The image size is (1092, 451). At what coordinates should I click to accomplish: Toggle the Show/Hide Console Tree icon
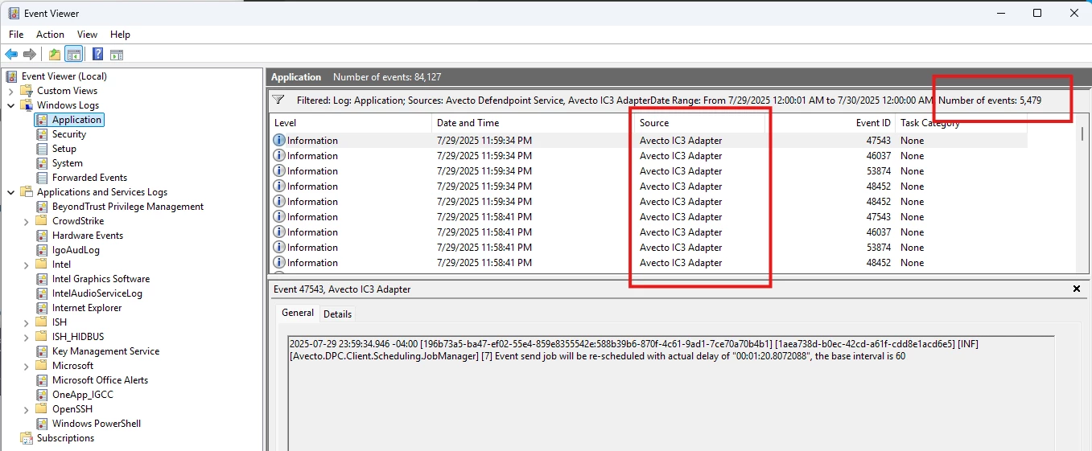74,55
